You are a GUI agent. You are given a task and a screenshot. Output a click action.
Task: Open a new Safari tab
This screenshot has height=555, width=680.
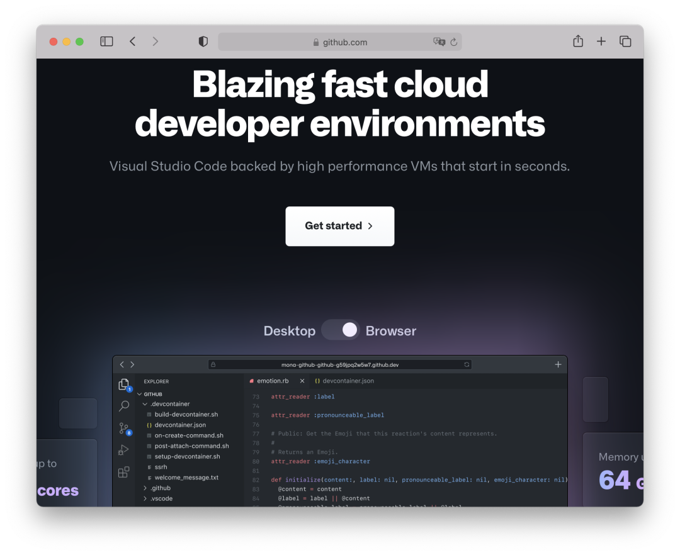[601, 42]
